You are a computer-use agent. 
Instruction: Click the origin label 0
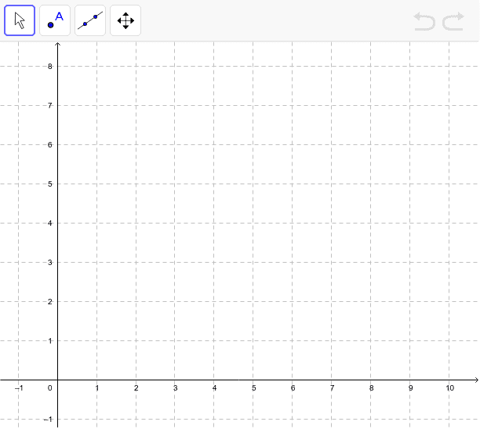[50, 388]
